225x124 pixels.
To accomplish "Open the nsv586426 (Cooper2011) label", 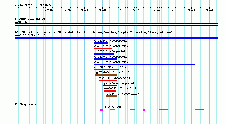I will [x=115, y=78].
